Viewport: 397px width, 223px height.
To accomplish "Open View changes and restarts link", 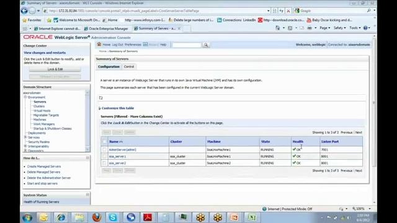I will tap(45, 53).
